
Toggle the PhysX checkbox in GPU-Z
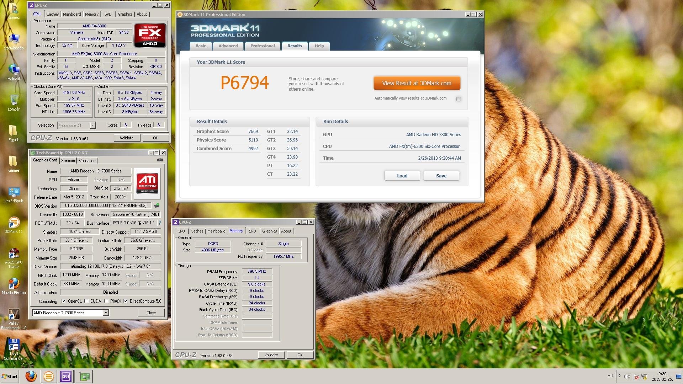(106, 301)
